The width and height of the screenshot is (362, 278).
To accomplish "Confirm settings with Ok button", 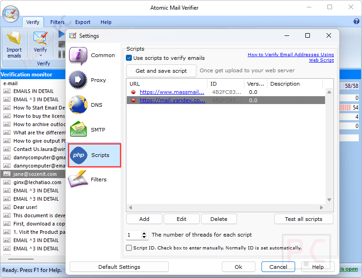I will [x=238, y=267].
